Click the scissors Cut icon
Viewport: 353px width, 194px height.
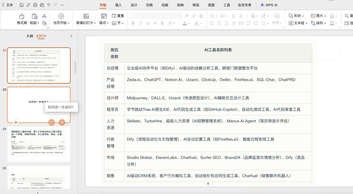44,16
